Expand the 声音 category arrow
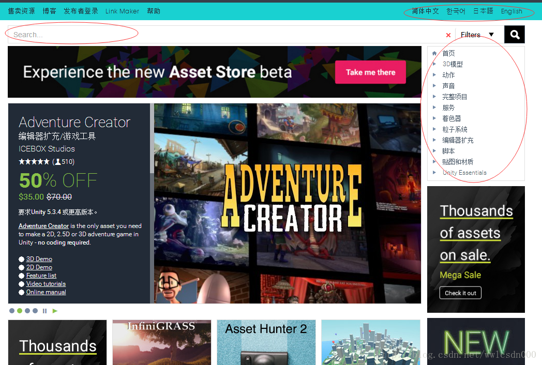Viewport: 542px width, 365px height. point(434,86)
